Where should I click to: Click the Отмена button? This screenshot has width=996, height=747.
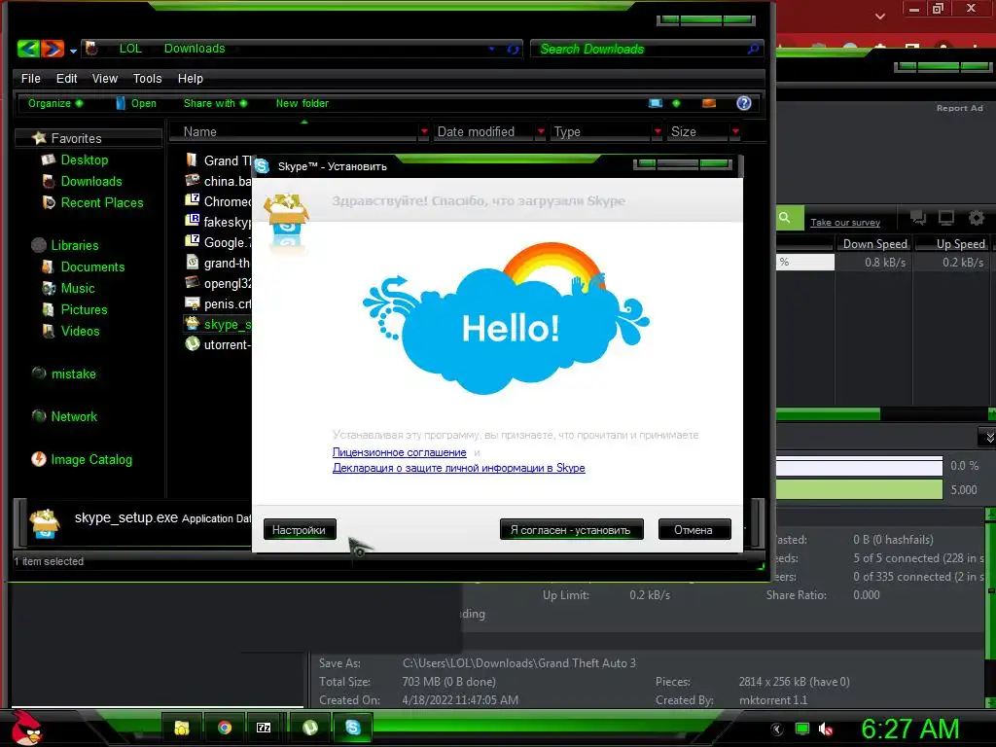click(694, 529)
